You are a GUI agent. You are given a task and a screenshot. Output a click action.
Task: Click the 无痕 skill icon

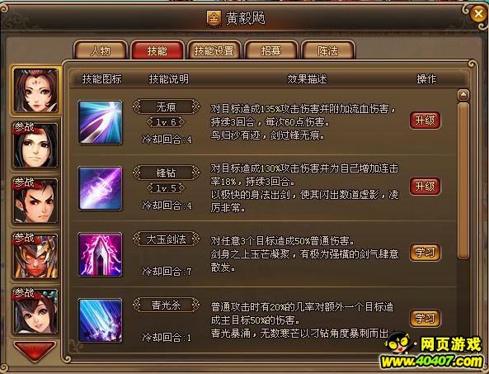[100, 122]
